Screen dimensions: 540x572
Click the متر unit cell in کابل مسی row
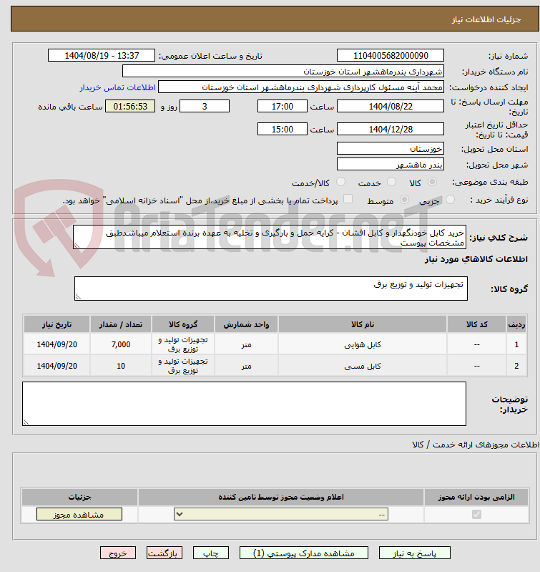(246, 366)
